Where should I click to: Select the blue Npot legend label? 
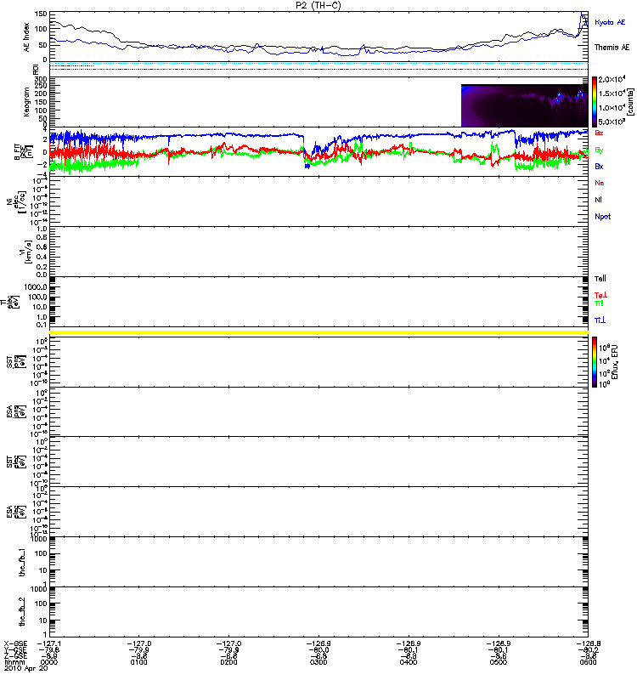(x=602, y=217)
